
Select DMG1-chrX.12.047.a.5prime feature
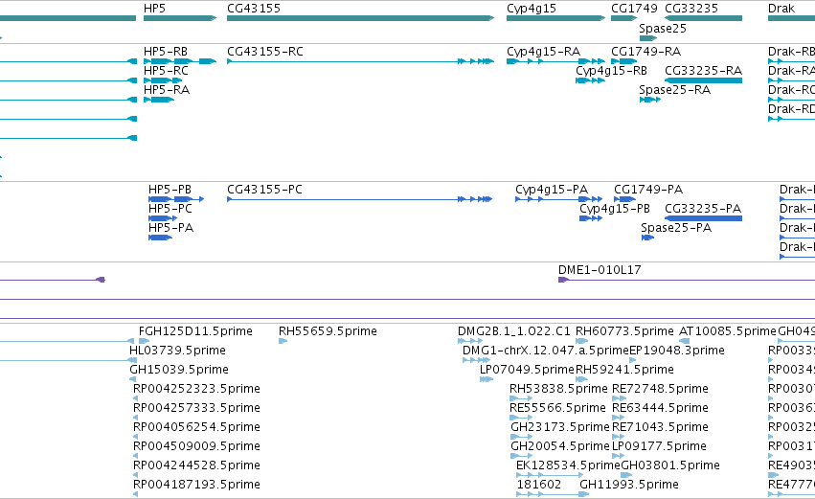tap(476, 360)
